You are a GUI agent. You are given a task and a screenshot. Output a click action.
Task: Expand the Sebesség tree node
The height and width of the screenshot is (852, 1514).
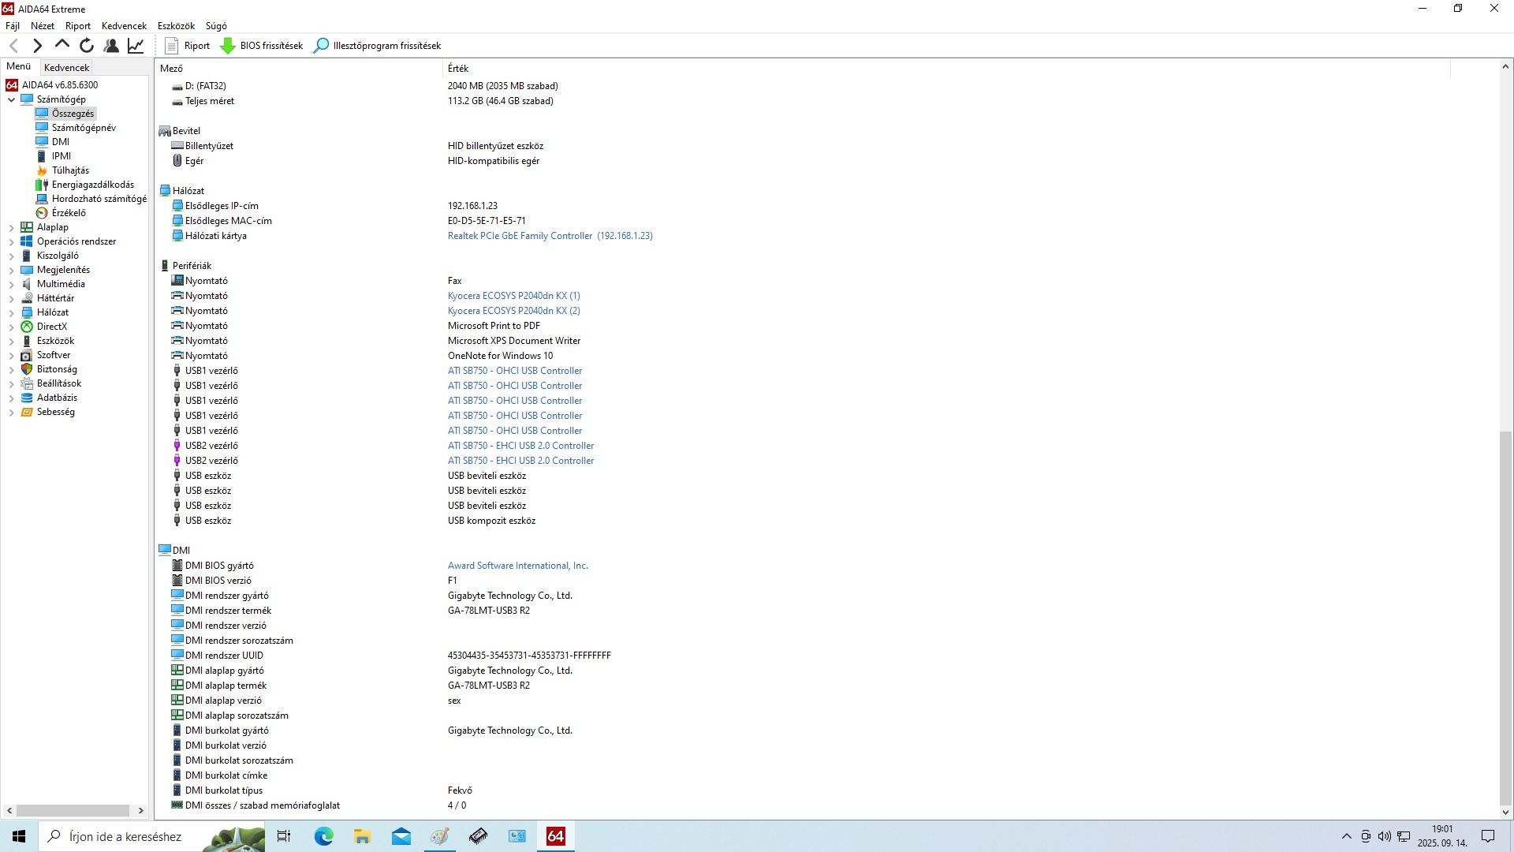click(x=11, y=412)
